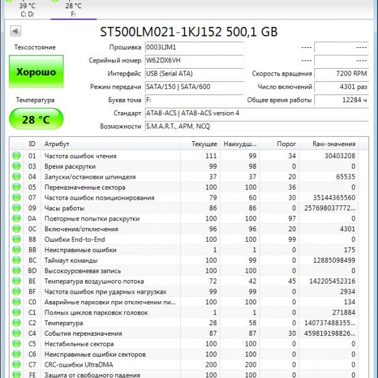Click the total working time value 12284 ч
The image size is (378, 378).
[341, 100]
